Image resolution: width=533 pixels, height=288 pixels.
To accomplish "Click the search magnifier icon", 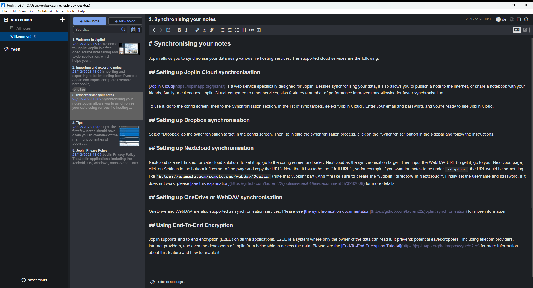I will (x=123, y=30).
